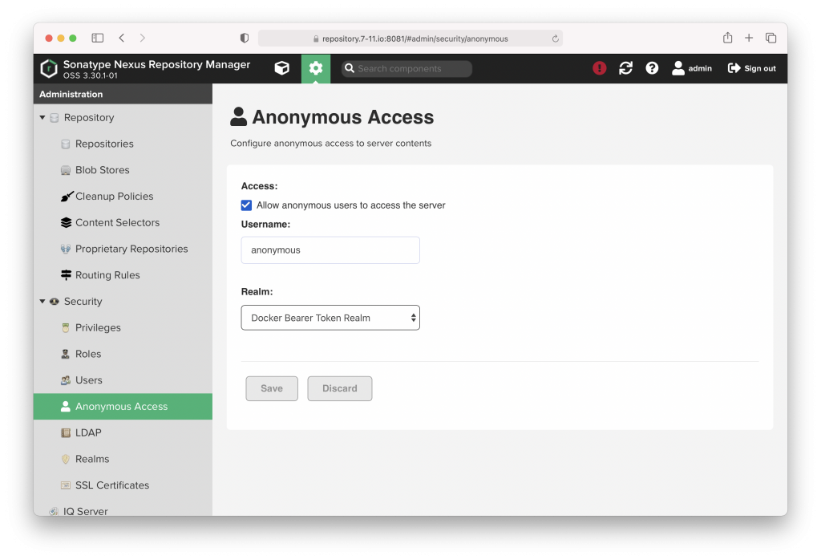Open the admin account menu
This screenshot has height=560, width=821.
coord(690,68)
